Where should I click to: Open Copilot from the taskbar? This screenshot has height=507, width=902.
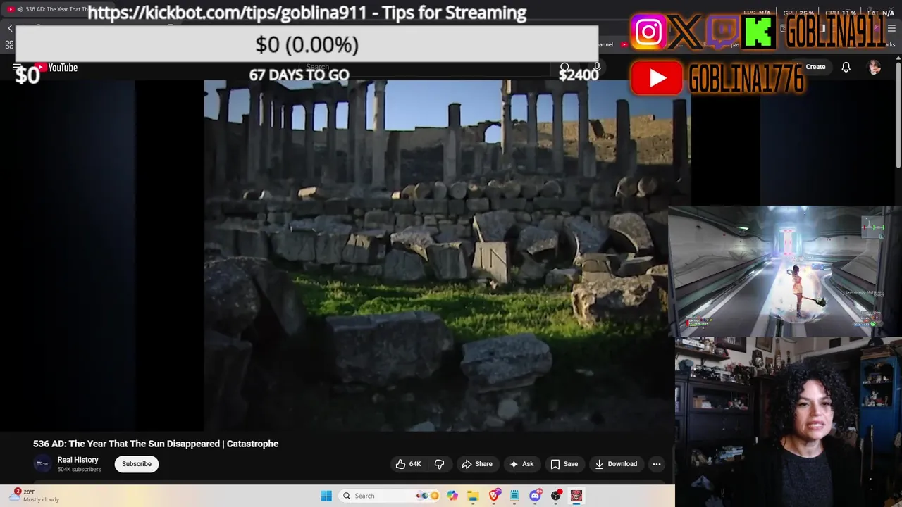(452, 496)
